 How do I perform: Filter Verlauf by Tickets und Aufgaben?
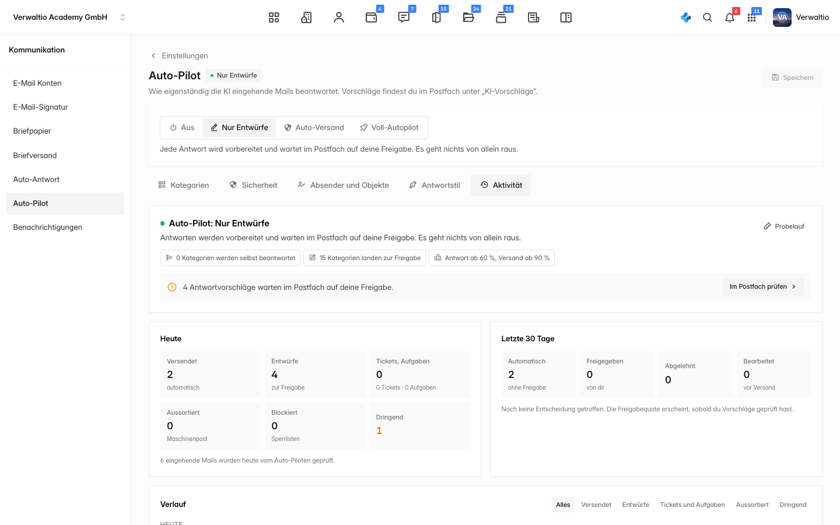(x=692, y=505)
